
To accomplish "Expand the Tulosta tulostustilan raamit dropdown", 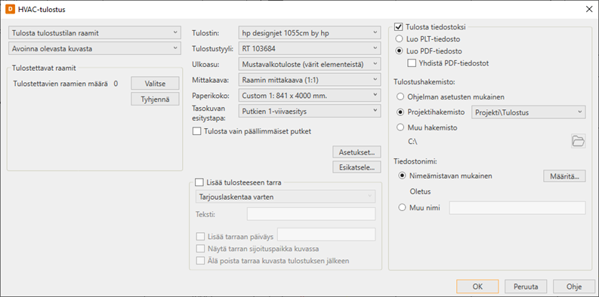I will click(94, 33).
